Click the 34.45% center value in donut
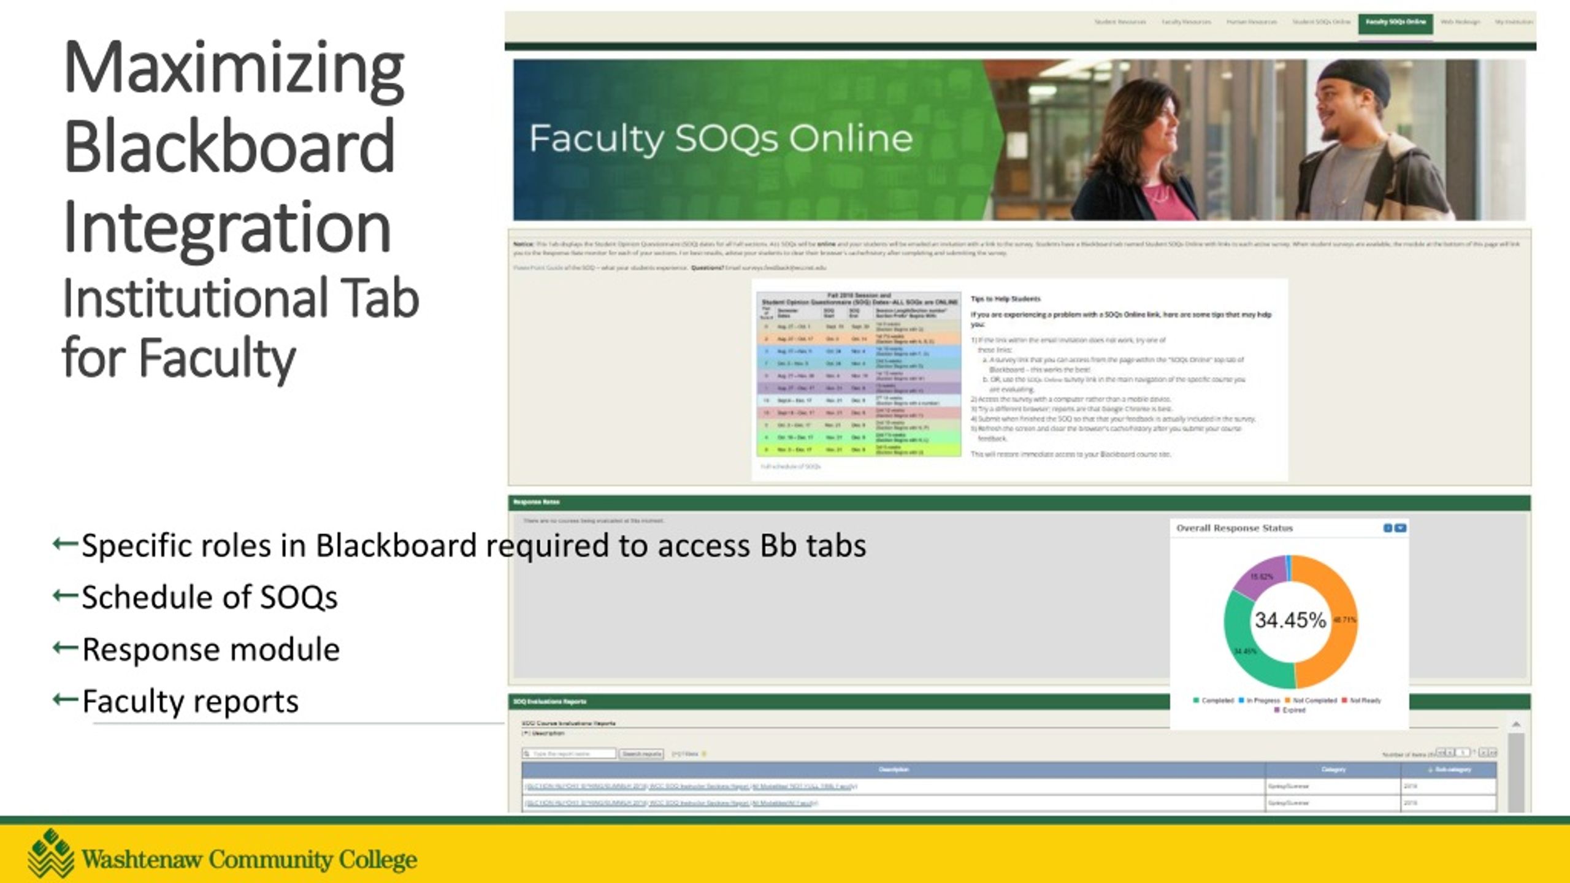Screen dimensions: 1570x883 1290,620
